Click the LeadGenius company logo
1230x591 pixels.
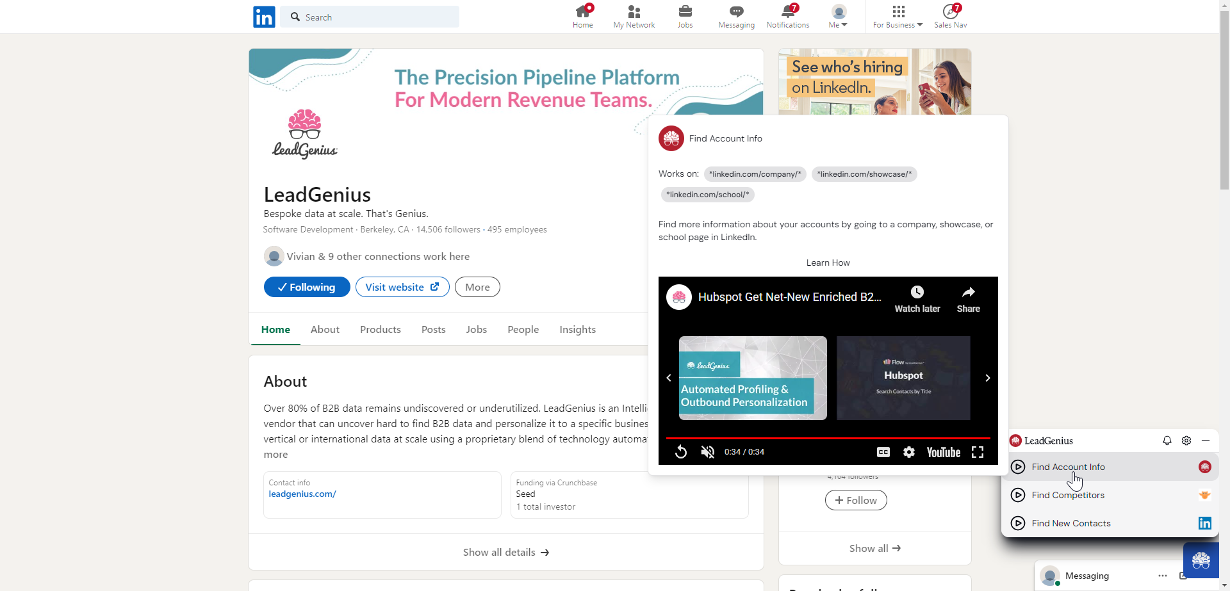[x=305, y=134]
